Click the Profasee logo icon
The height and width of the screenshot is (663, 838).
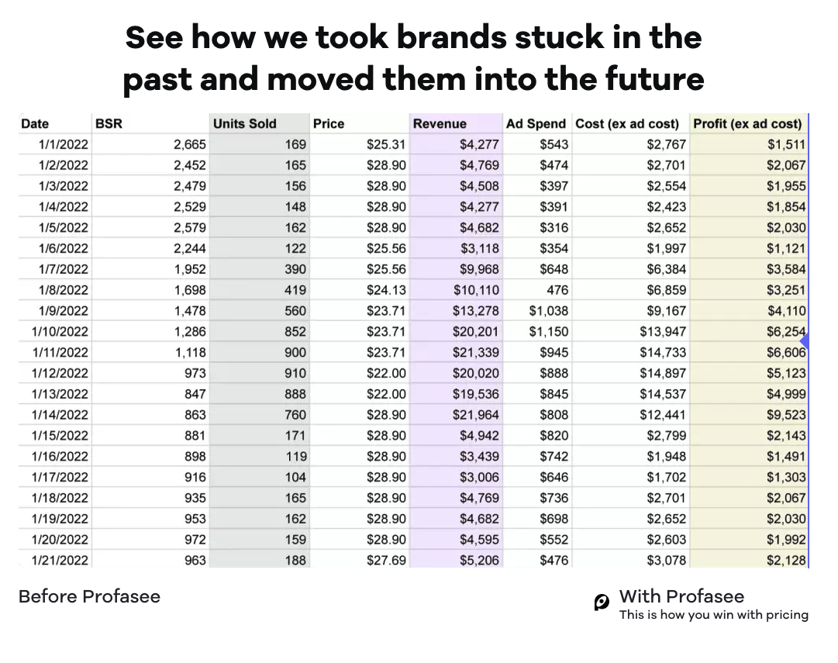pos(602,603)
